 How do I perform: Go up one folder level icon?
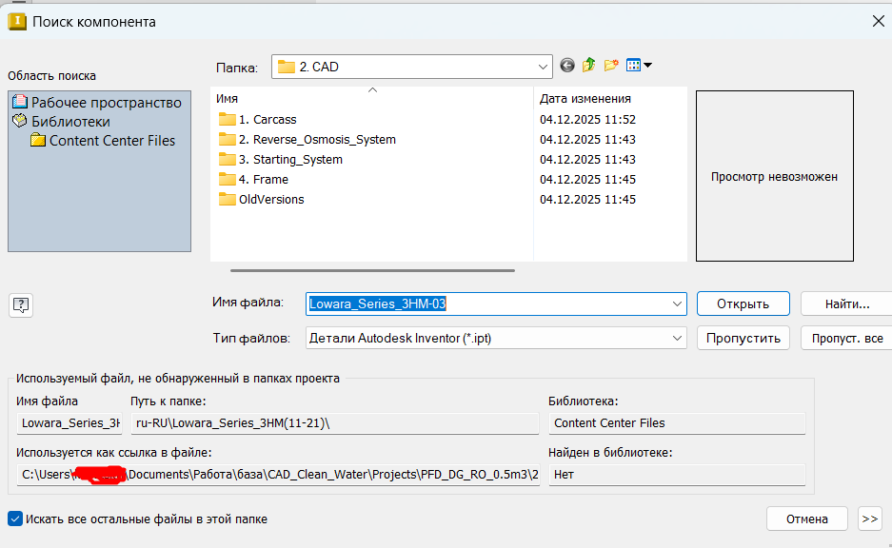(588, 65)
